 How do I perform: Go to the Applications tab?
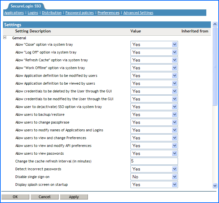pyautogui.click(x=14, y=13)
